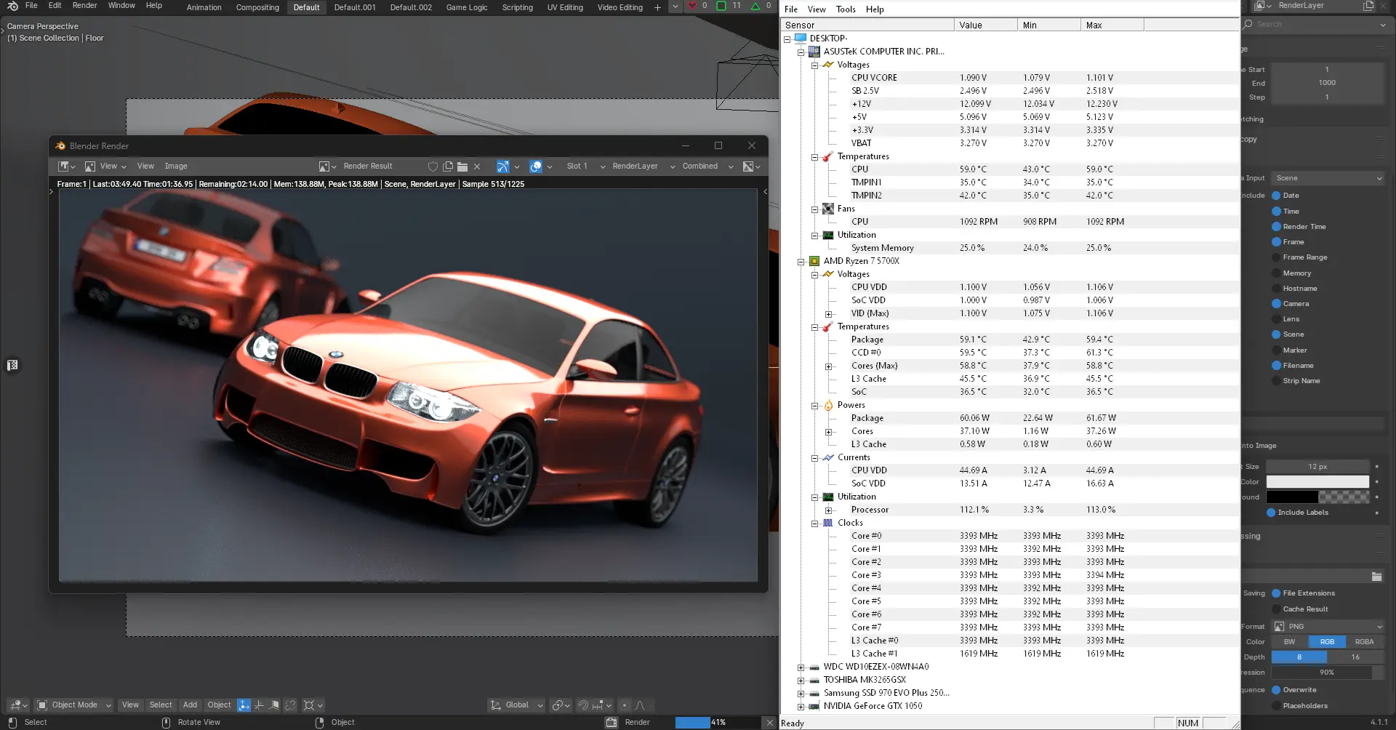Click the fake user shield icon
This screenshot has width=1396, height=730.
(x=433, y=167)
